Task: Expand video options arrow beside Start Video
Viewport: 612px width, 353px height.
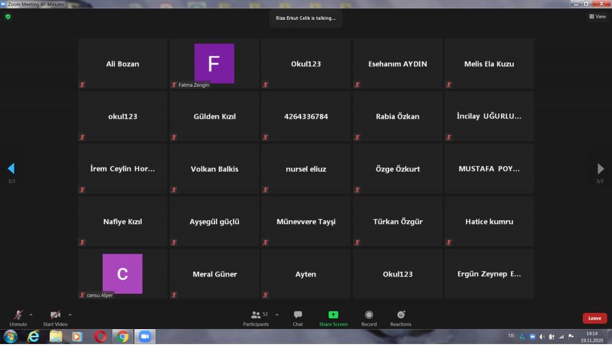Action: (x=70, y=315)
